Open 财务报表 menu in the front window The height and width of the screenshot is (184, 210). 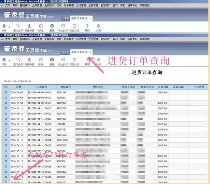pos(69,39)
